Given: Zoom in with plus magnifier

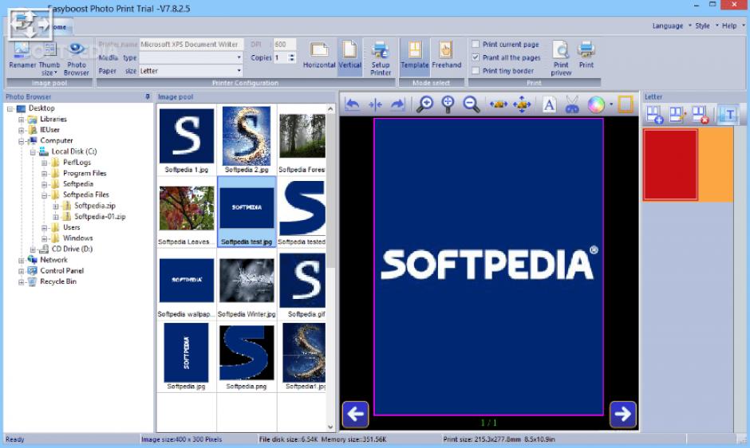Looking at the screenshot, I should click(424, 104).
